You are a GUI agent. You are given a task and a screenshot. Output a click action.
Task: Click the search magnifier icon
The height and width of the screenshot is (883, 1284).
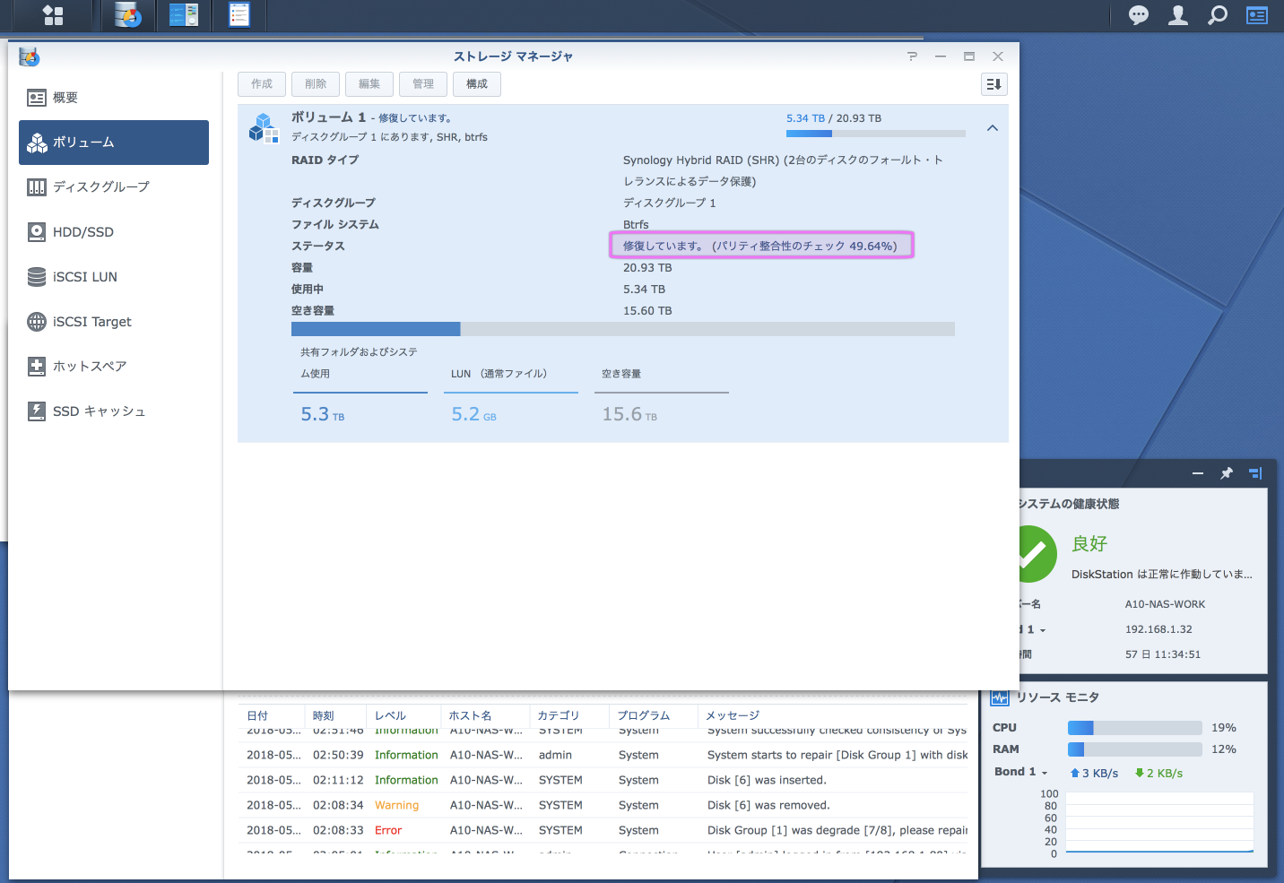click(x=1217, y=15)
